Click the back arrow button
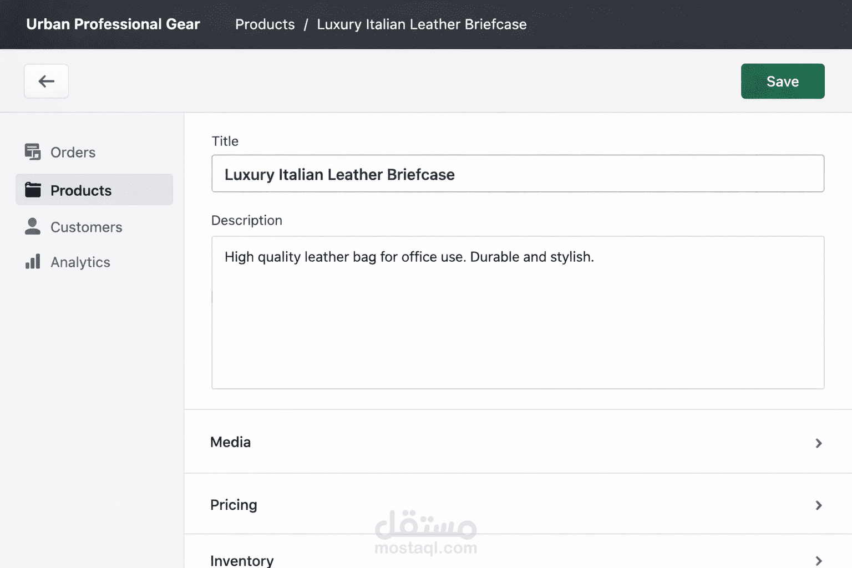This screenshot has width=852, height=568. pyautogui.click(x=46, y=81)
